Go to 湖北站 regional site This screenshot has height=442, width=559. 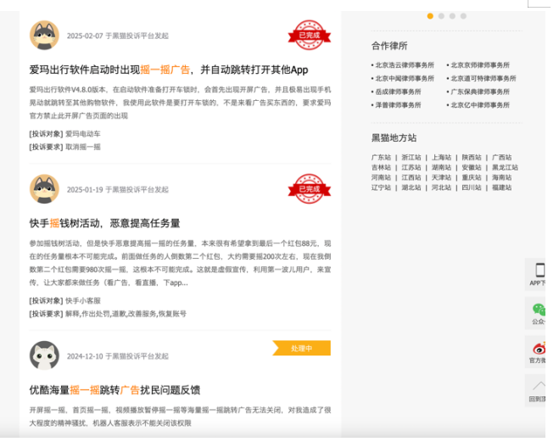pyautogui.click(x=411, y=187)
